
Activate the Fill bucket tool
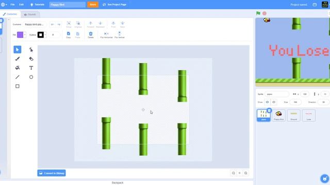(x=17, y=68)
